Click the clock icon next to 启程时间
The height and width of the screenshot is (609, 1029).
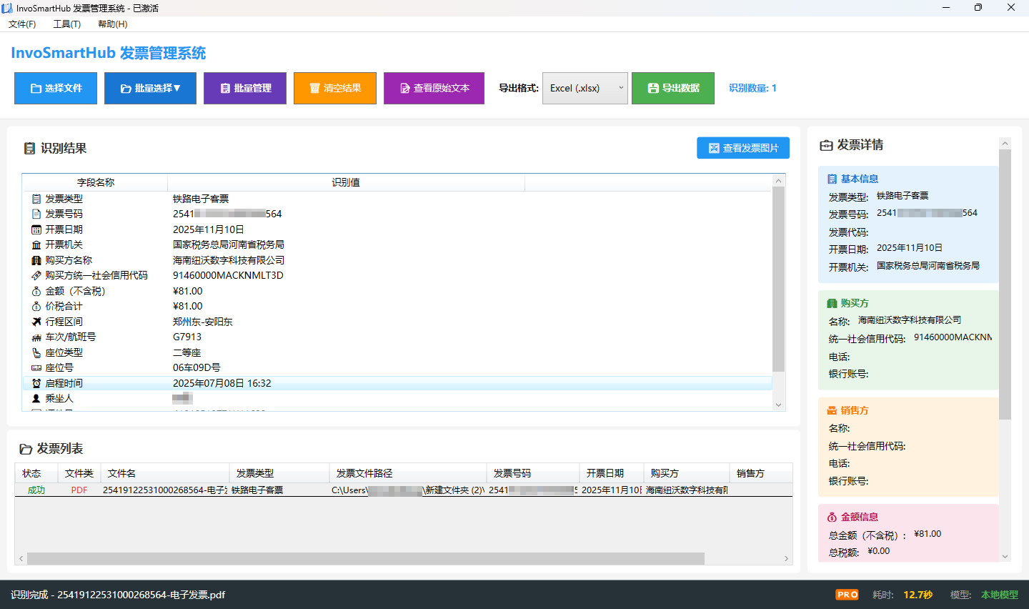36,382
